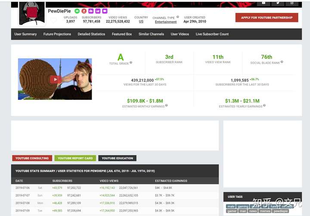Click Apply for YouTube Partnership button
The height and width of the screenshot is (216, 310).
[267, 18]
